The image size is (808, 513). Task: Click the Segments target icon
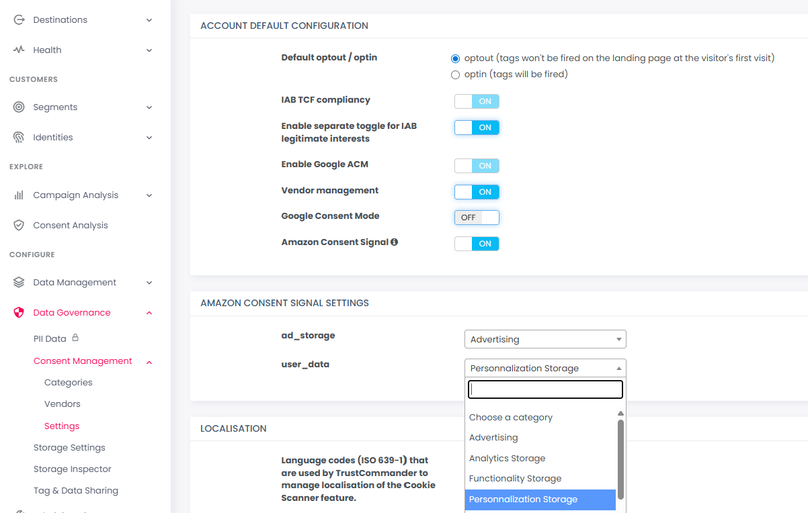(x=19, y=107)
